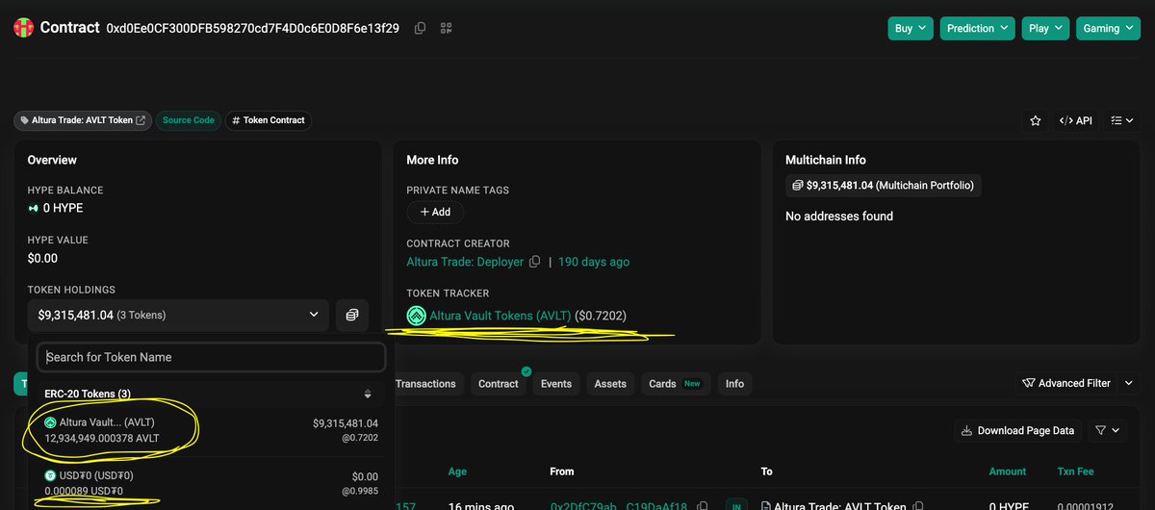Select the USD₮0 token holding row
This screenshot has width=1155, height=510.
coord(211,483)
